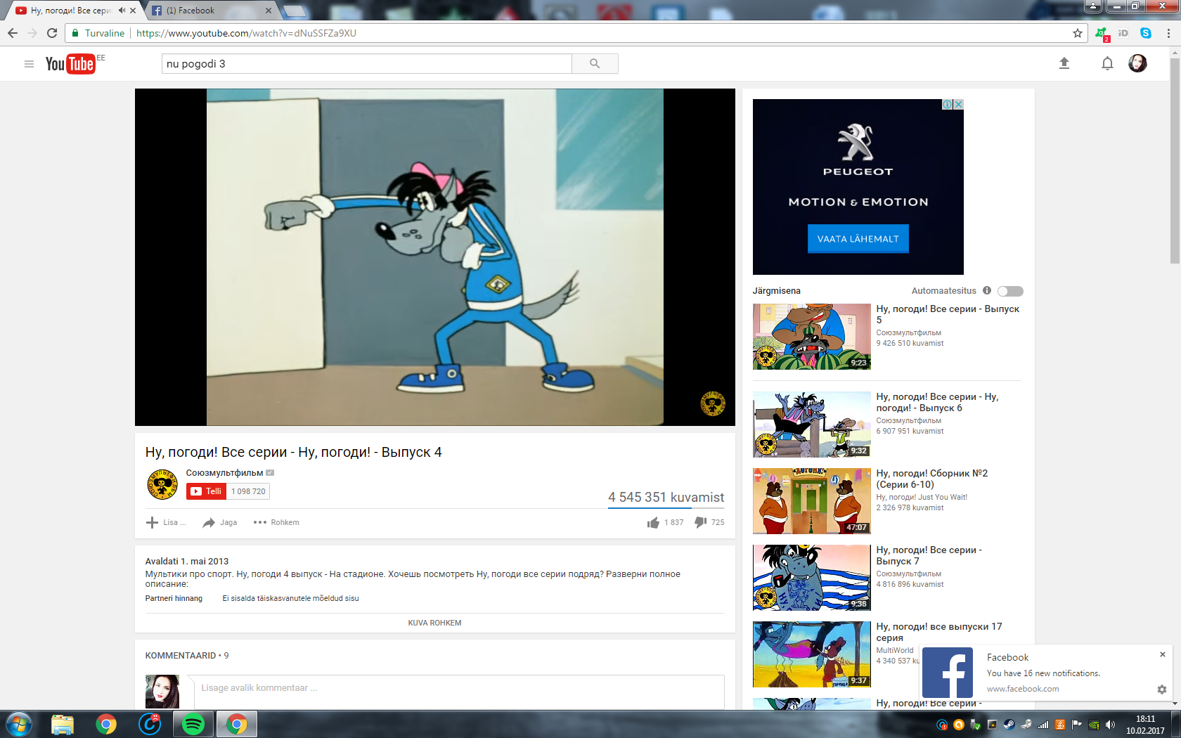Click the 4 545 351 kuvamist view count

(666, 498)
